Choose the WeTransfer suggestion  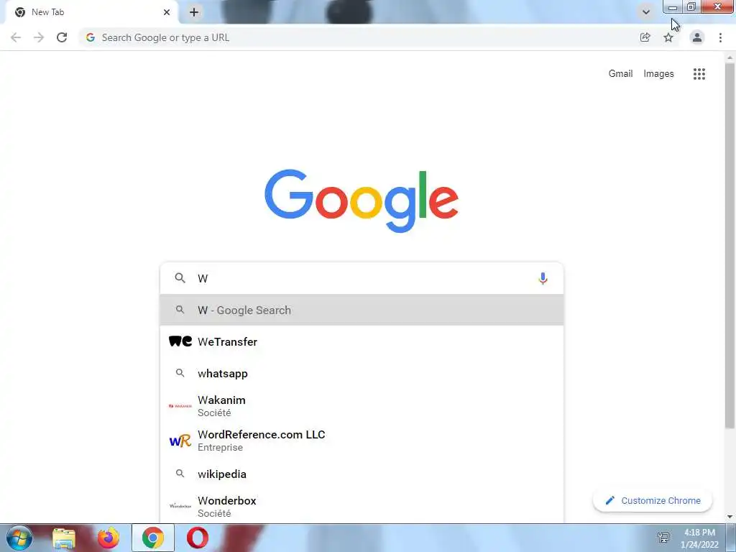tap(362, 341)
